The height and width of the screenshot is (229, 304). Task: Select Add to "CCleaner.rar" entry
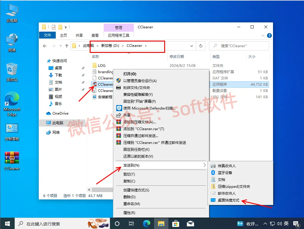pos(161,129)
